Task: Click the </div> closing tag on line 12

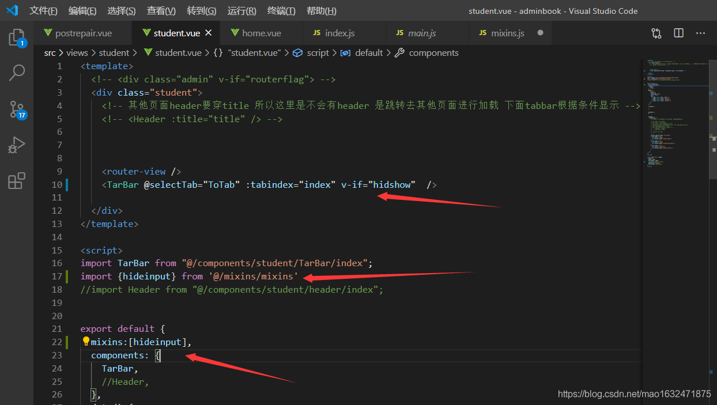Action: click(x=107, y=211)
